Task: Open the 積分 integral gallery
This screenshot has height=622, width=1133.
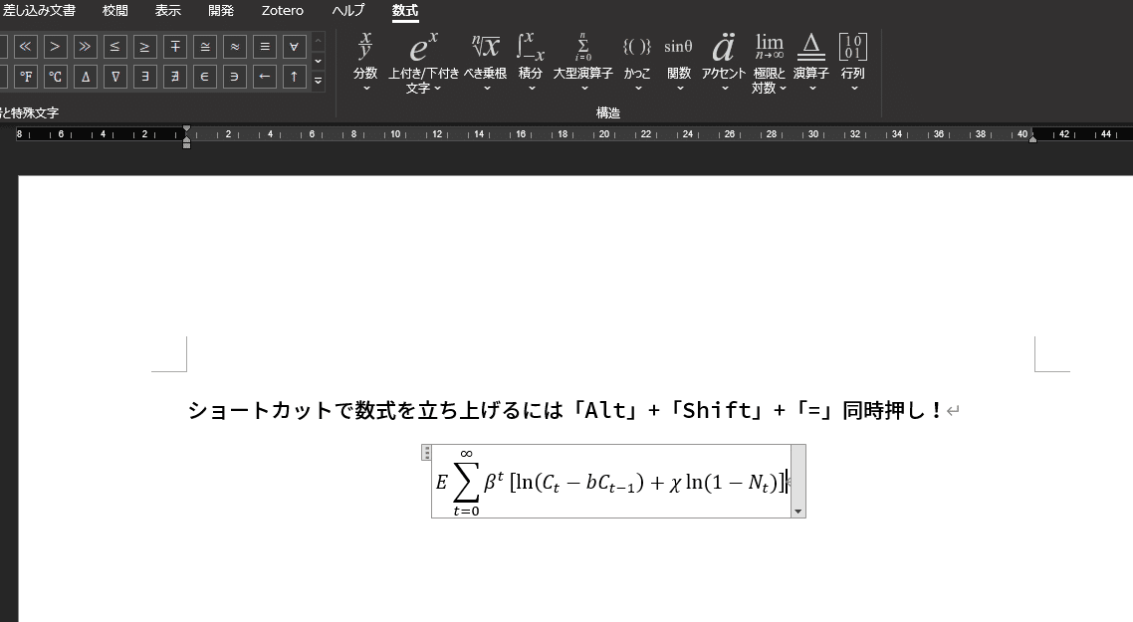Action: (x=531, y=62)
